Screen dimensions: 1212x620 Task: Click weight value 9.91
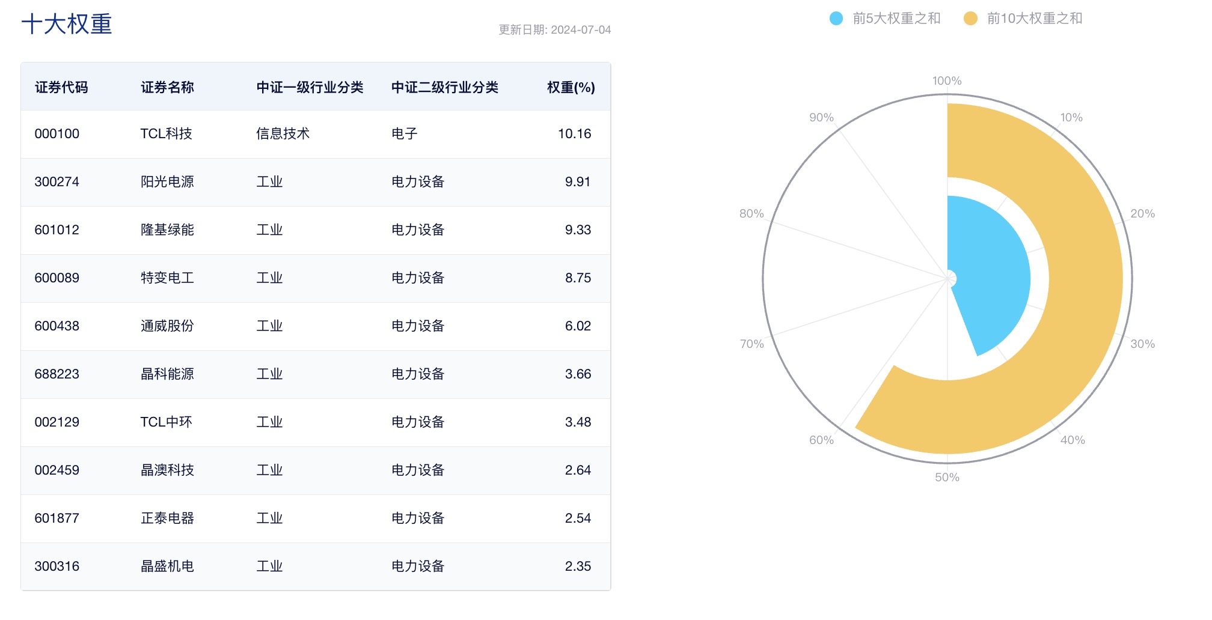point(578,181)
